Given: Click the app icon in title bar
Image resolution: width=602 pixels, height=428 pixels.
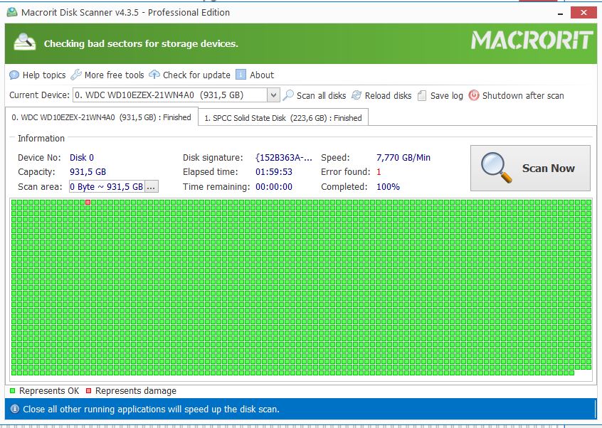Looking at the screenshot, I should (x=12, y=12).
